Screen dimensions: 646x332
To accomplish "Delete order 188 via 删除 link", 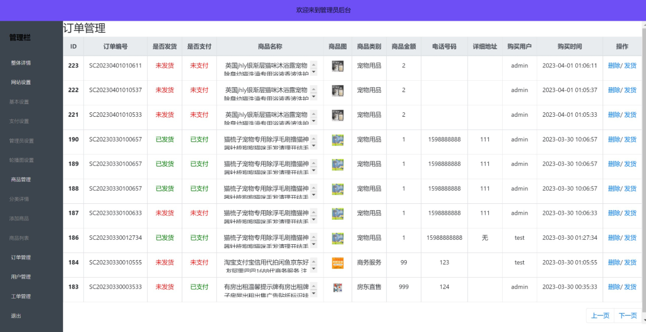I will click(614, 189).
